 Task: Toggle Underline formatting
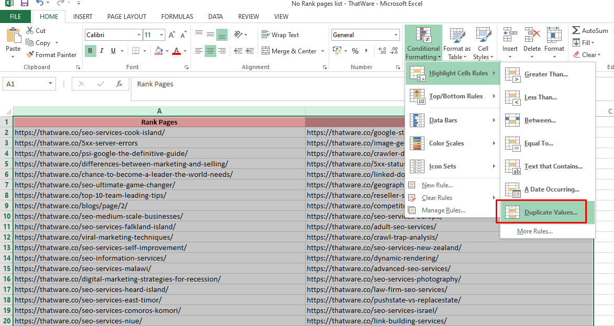click(113, 51)
